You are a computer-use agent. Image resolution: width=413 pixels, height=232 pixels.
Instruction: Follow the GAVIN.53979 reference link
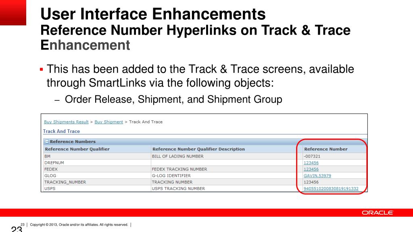(x=317, y=176)
